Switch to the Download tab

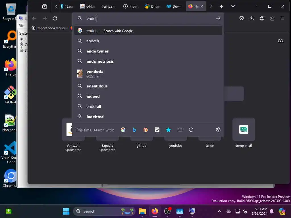(x=174, y=7)
